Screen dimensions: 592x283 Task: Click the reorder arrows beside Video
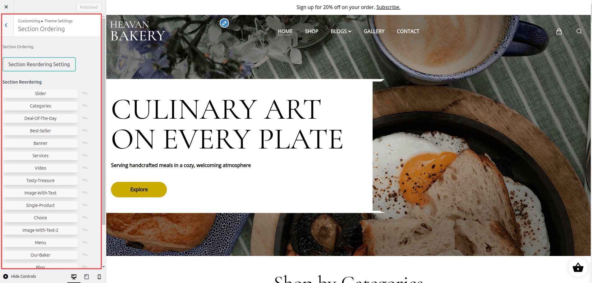(x=85, y=168)
